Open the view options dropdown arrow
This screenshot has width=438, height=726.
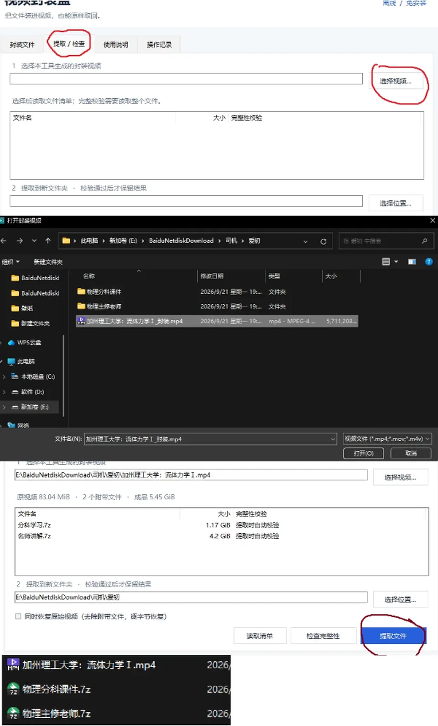[x=396, y=261]
